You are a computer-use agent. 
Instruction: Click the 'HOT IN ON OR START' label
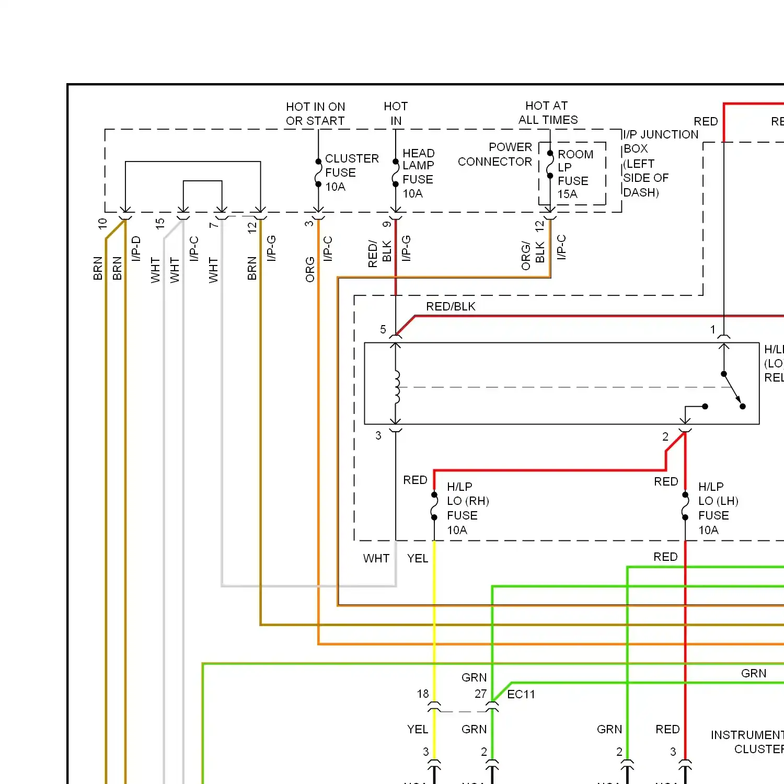(315, 114)
